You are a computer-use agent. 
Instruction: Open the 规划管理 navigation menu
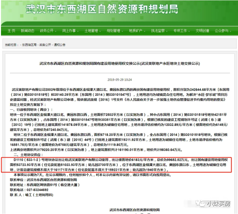113,31
